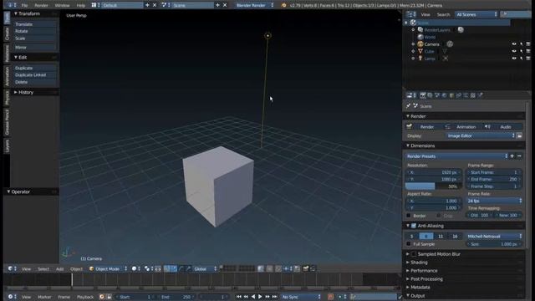Open the Global orientation dropdown
This screenshot has height=301, width=535.
[x=205, y=269]
